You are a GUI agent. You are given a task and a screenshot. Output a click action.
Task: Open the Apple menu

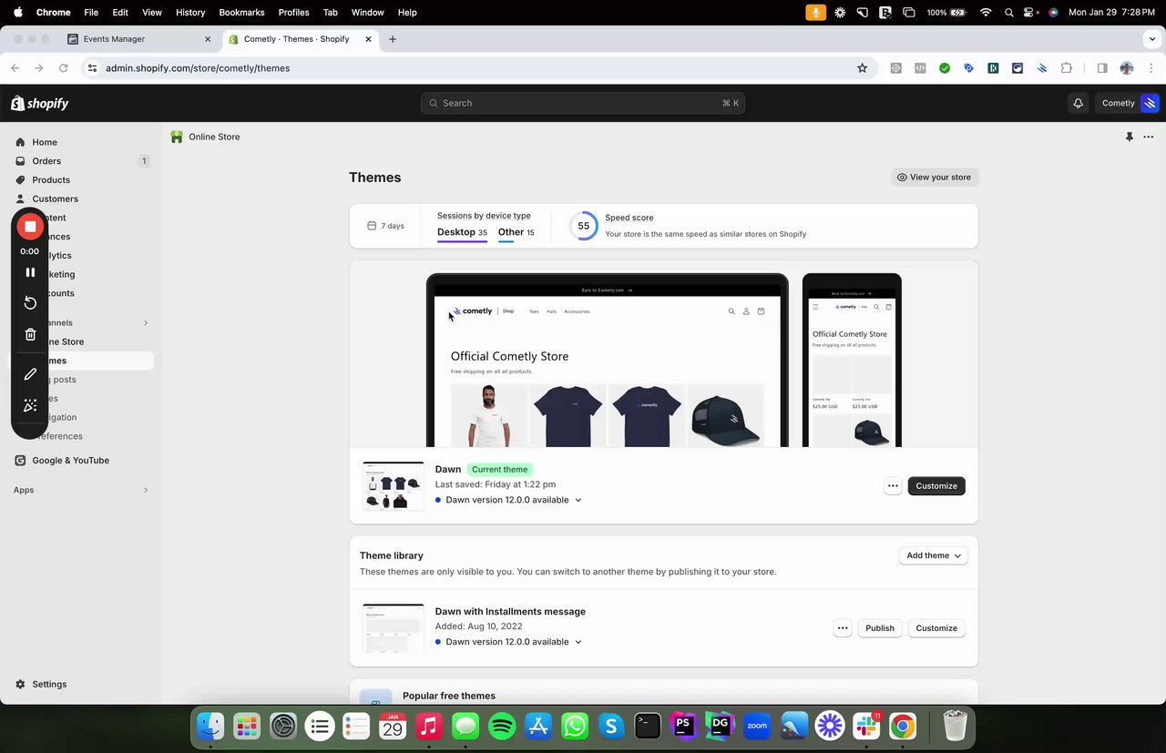(x=17, y=13)
